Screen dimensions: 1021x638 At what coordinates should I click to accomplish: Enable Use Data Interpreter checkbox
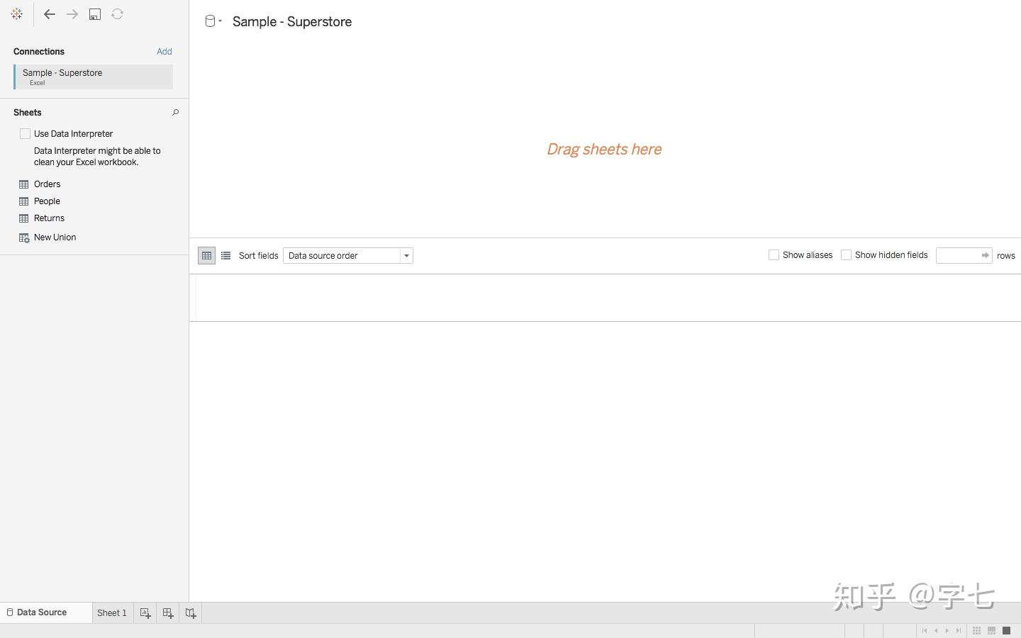[26, 133]
